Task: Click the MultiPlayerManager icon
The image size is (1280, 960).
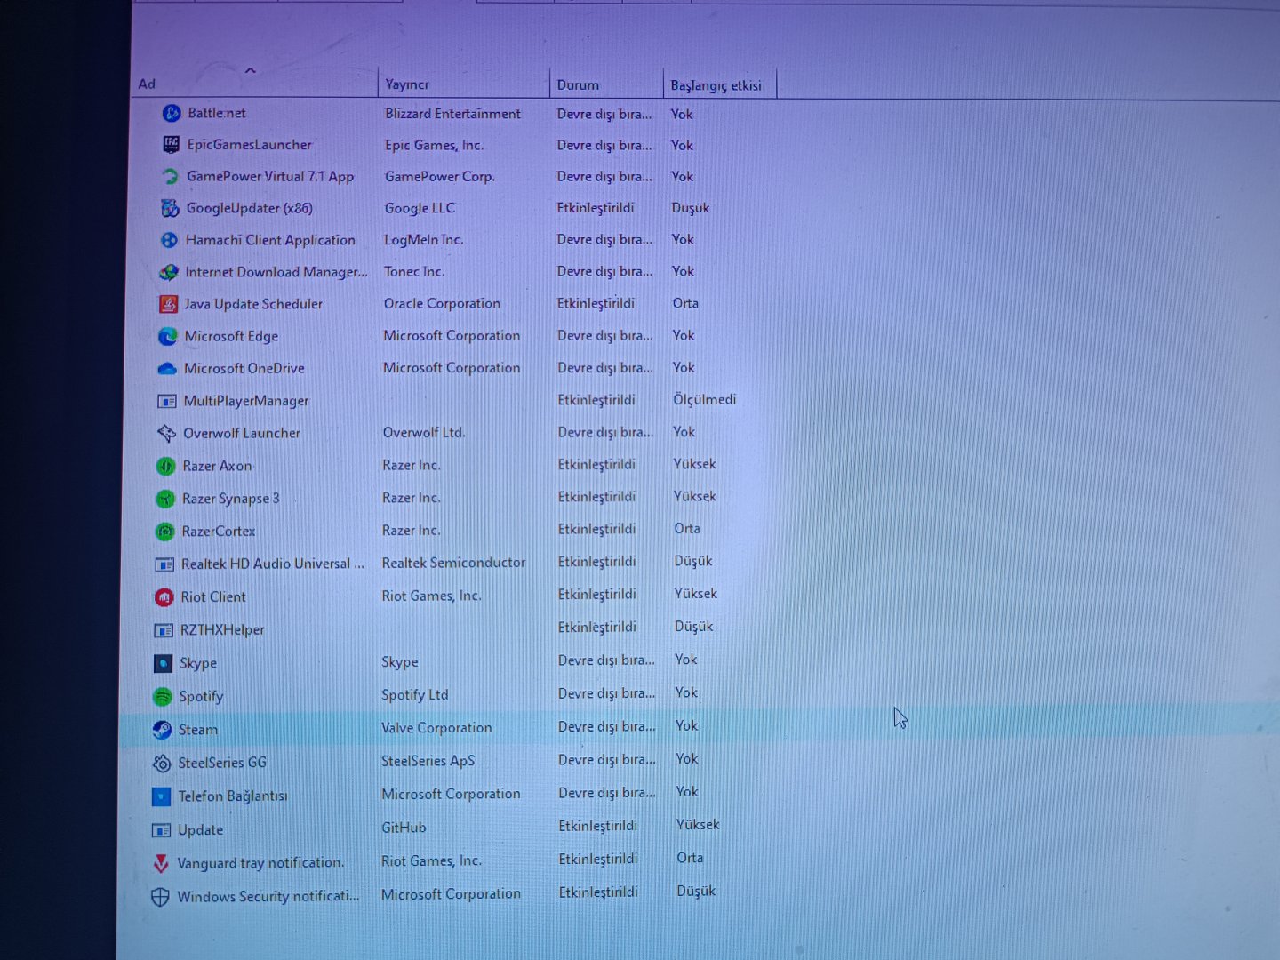Action: 166,401
